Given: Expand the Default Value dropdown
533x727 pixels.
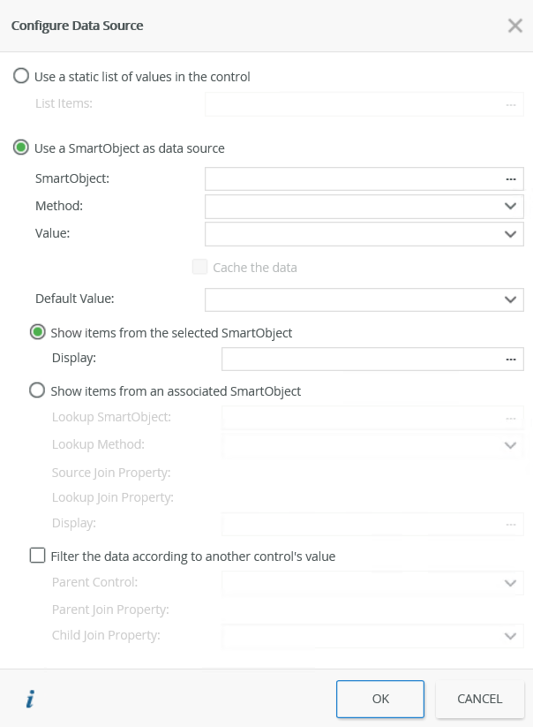Looking at the screenshot, I should pyautogui.click(x=510, y=299).
